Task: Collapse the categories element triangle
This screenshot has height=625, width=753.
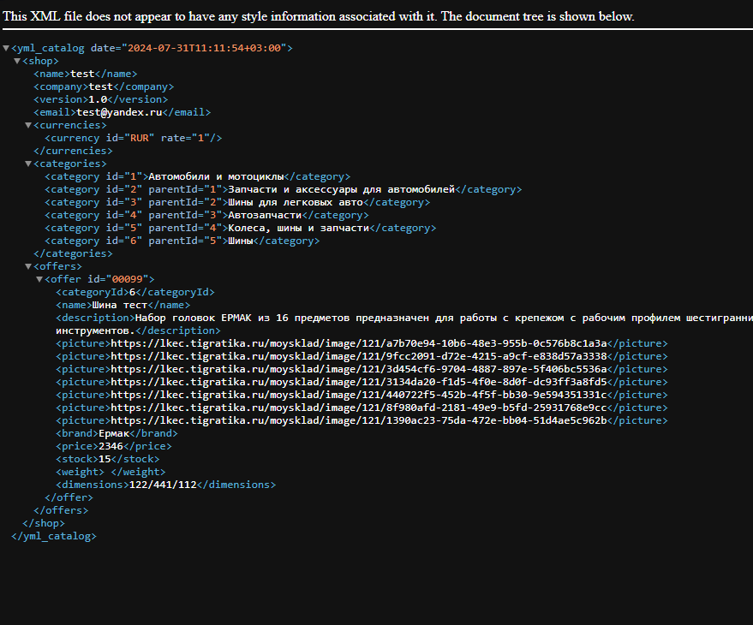Action: click(x=28, y=164)
